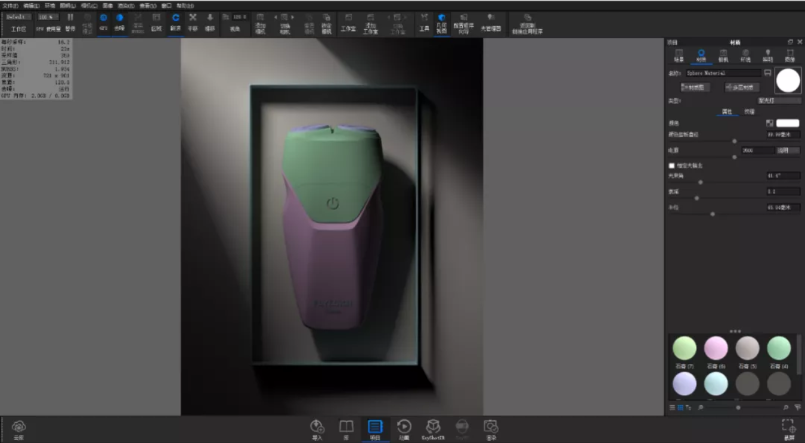Toggle GPU rendering mode
805x443 pixels.
pyautogui.click(x=103, y=21)
